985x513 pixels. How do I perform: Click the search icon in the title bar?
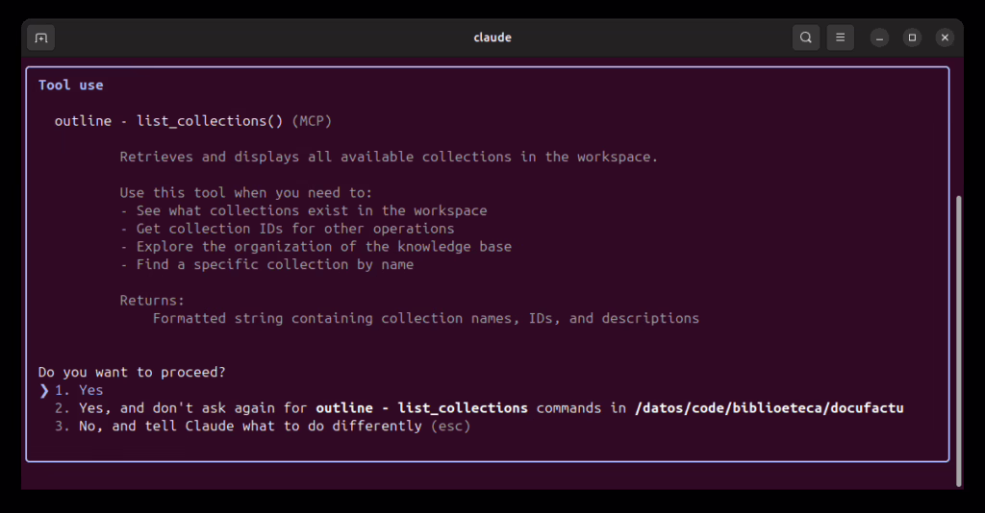point(805,38)
